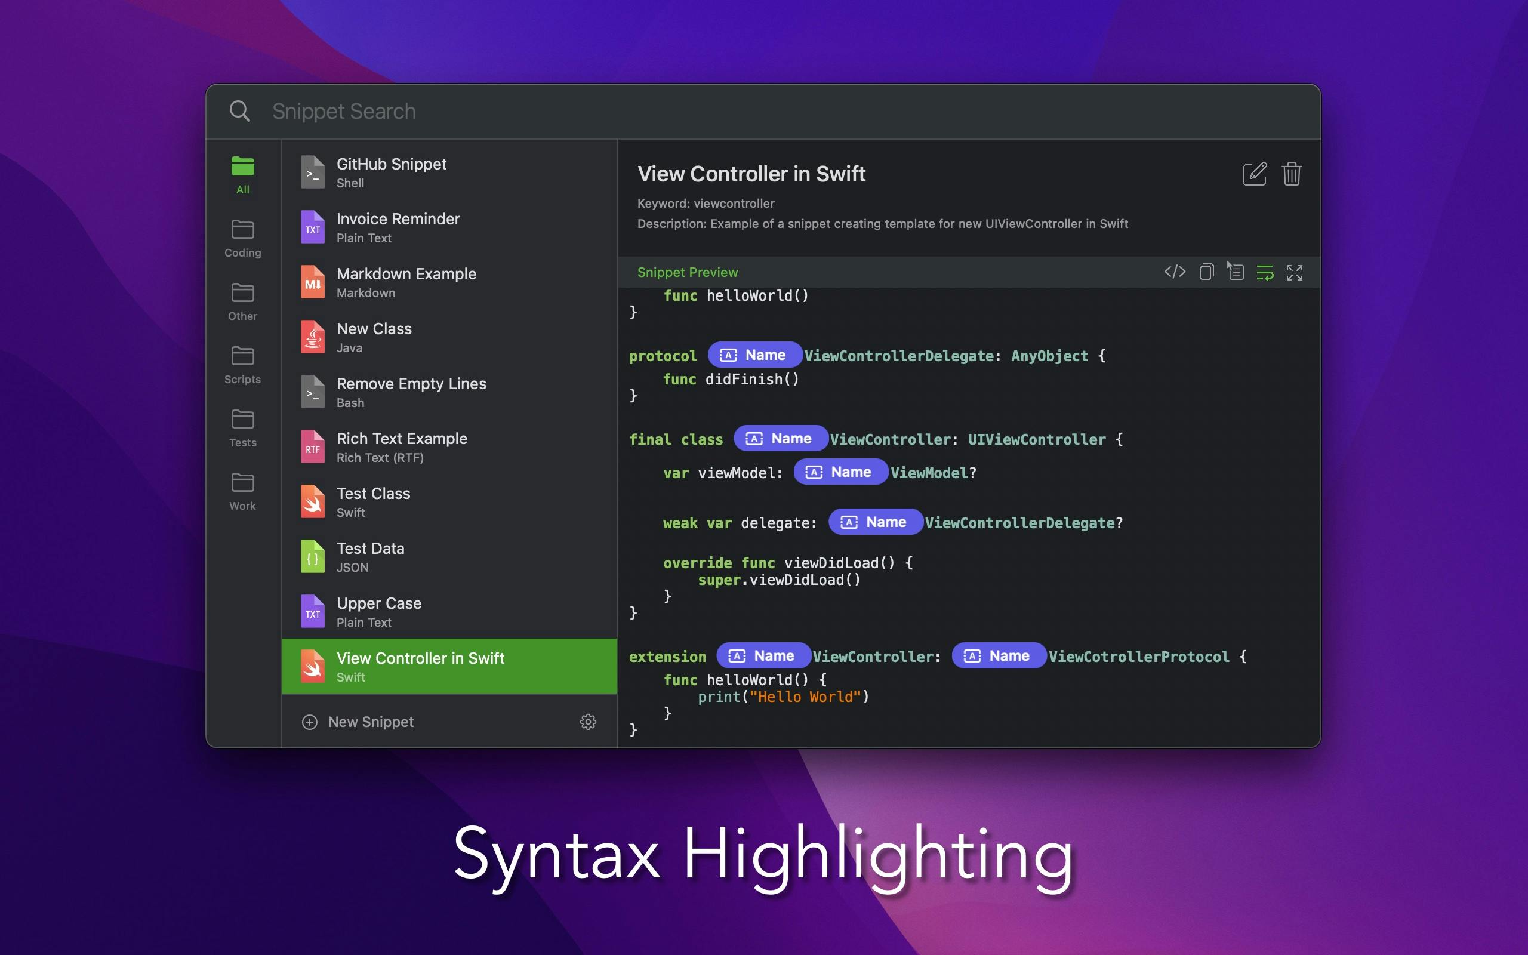1528x955 pixels.
Task: Focus the Snippet Search field
Action: click(x=763, y=111)
